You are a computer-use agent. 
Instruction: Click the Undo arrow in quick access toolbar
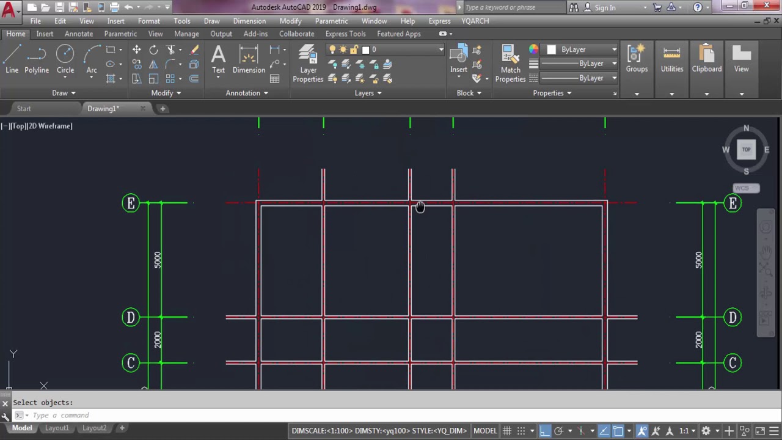[x=129, y=7]
